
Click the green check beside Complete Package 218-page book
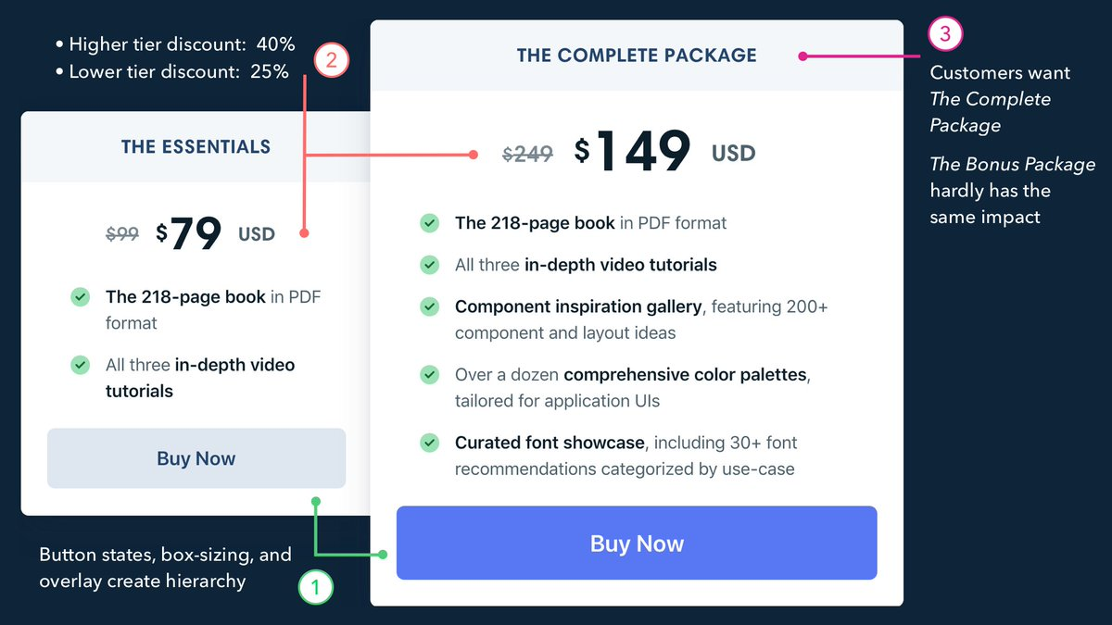coord(429,223)
